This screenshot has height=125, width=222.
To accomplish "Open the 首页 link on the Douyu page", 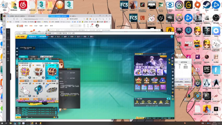I will [26, 26].
